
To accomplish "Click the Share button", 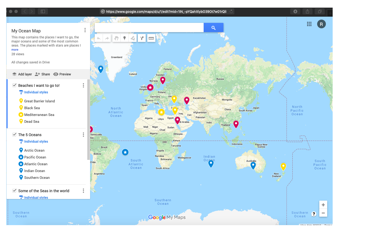I will coord(42,74).
